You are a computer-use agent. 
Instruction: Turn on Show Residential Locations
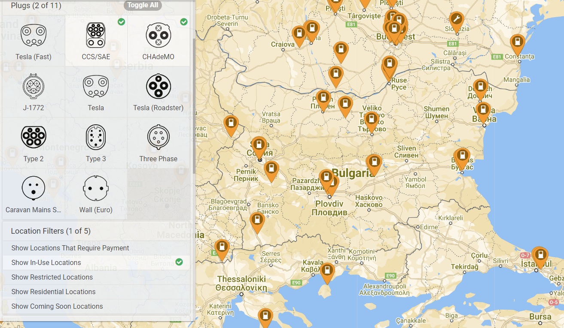[x=96, y=292]
